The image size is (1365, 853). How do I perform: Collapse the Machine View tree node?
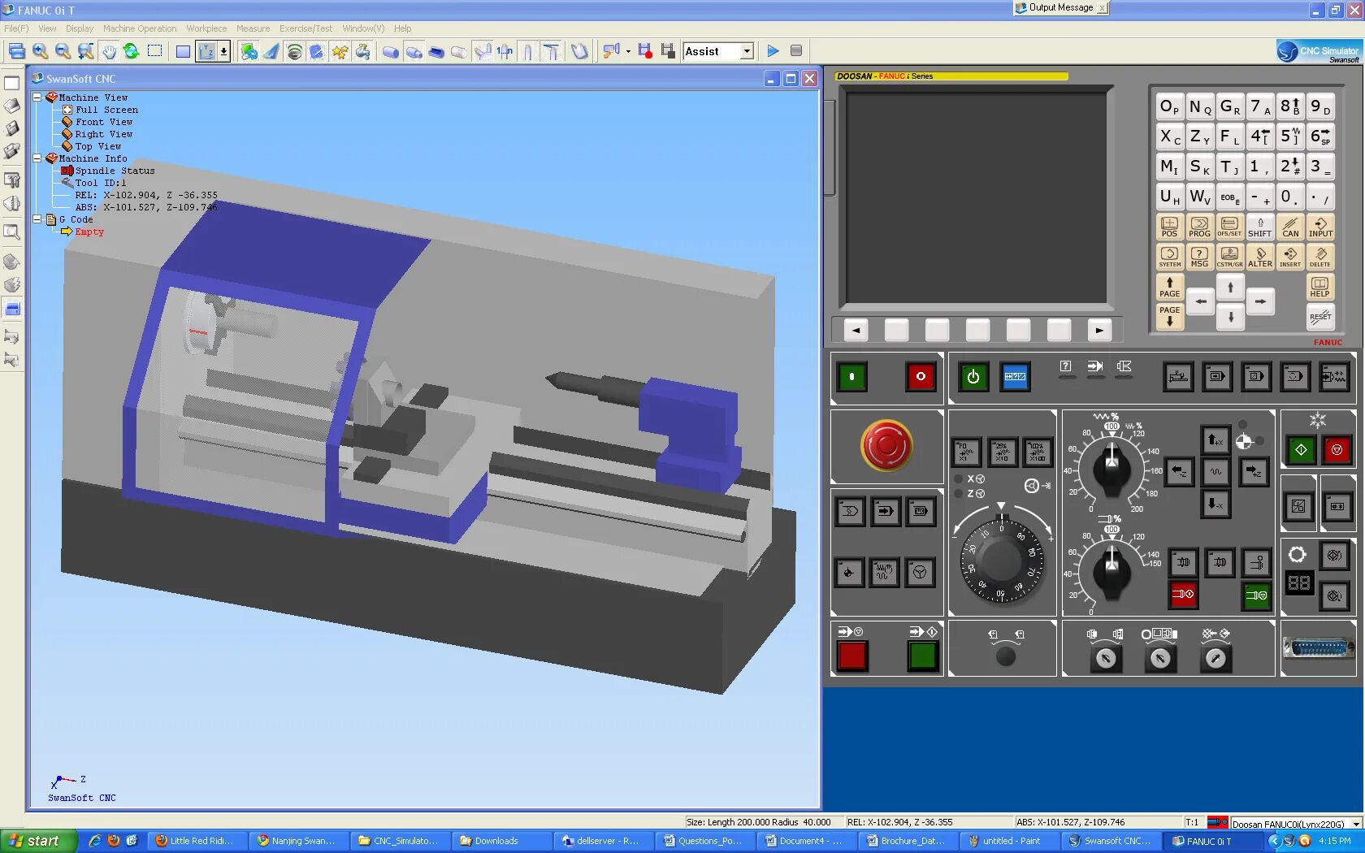point(37,97)
